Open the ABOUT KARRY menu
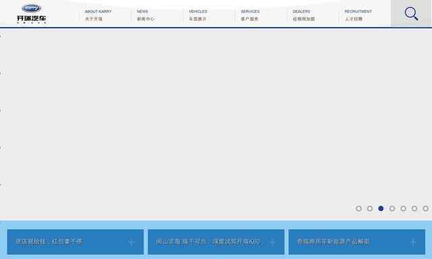The width and height of the screenshot is (432, 259). pyautogui.click(x=98, y=15)
